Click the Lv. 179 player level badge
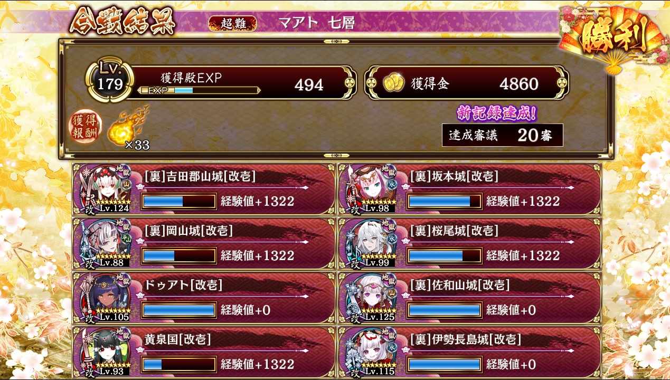The image size is (670, 380). click(x=110, y=81)
